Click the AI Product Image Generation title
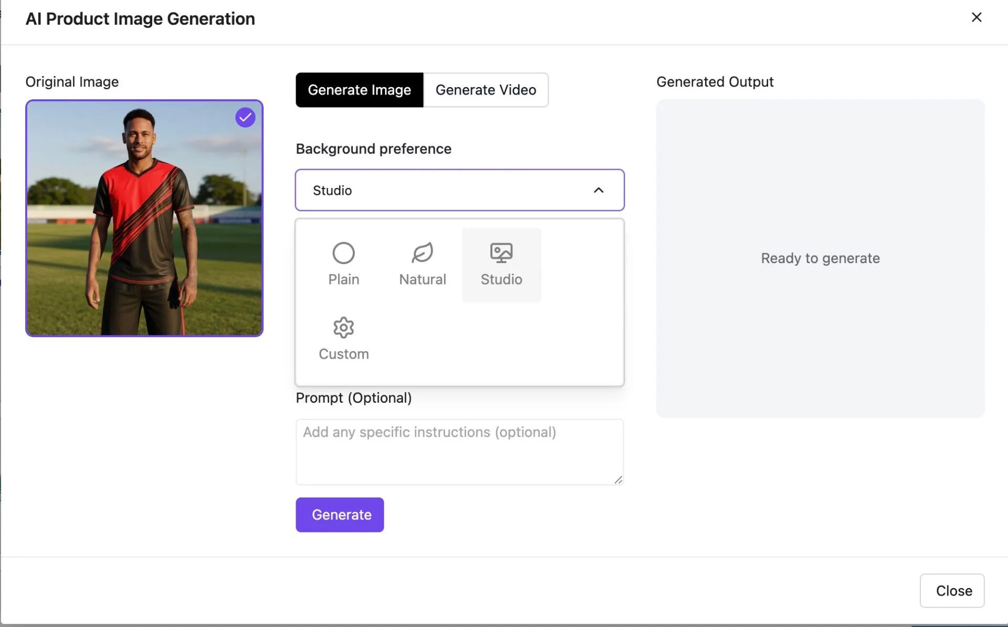1008x627 pixels. tap(140, 19)
